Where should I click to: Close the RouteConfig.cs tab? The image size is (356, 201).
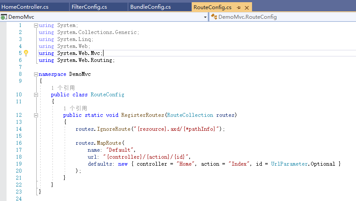coord(247,8)
